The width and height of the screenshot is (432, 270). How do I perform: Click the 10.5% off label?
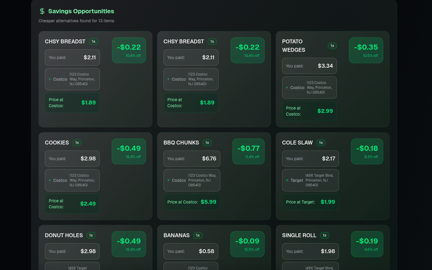pos(370,56)
